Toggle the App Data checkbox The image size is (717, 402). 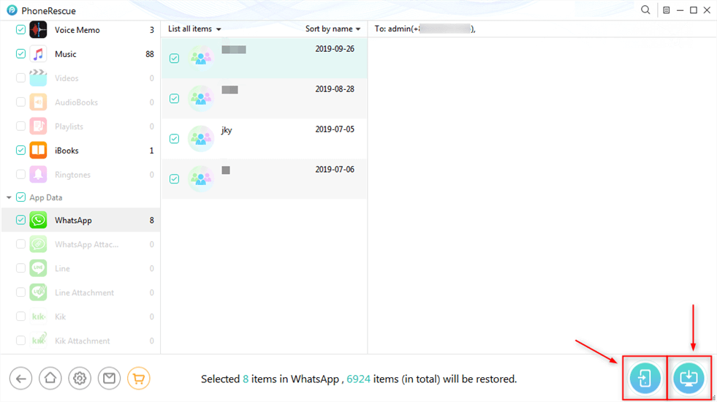pyautogui.click(x=20, y=197)
